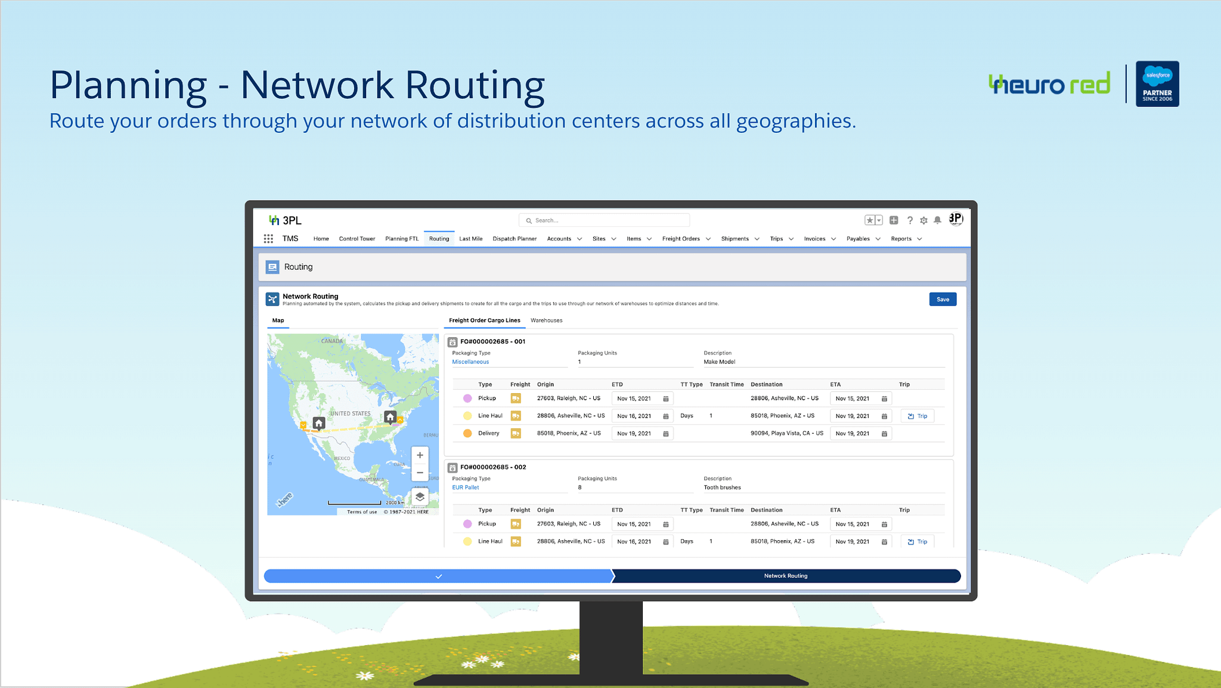The height and width of the screenshot is (688, 1221).
Task: Open calendar for 001 Line Haul ETA
Action: click(884, 416)
